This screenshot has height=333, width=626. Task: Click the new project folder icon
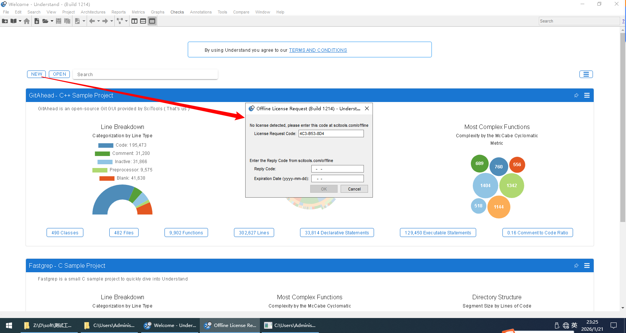coord(5,21)
